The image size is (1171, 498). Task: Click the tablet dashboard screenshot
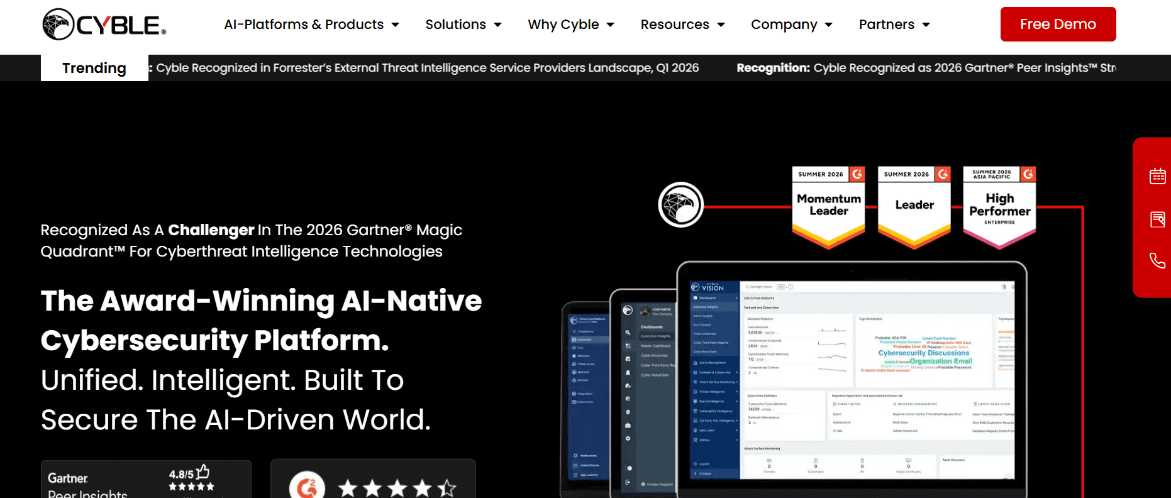[x=643, y=393]
